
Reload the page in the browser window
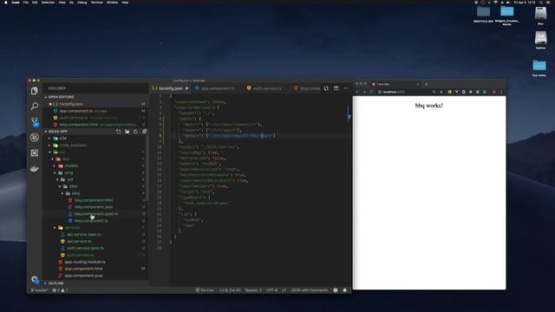tap(371, 92)
